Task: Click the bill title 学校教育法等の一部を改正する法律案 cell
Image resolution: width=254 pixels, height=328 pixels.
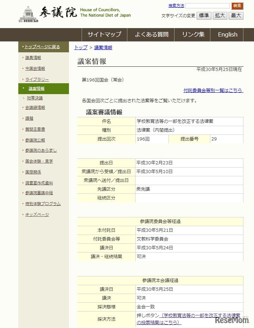Action: point(189,121)
